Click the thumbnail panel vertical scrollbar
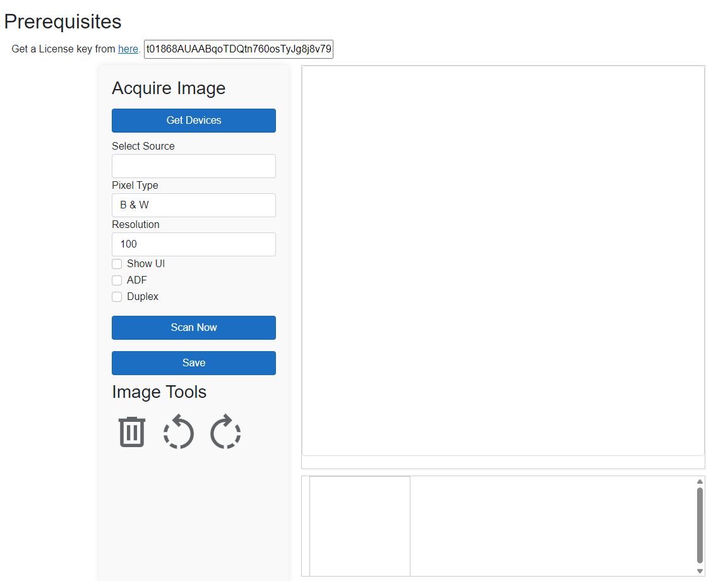 [x=700, y=524]
